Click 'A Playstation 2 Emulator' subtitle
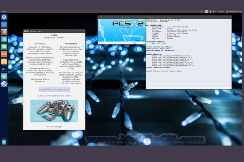Screen dimensions: 244x162 [x=54, y=37]
